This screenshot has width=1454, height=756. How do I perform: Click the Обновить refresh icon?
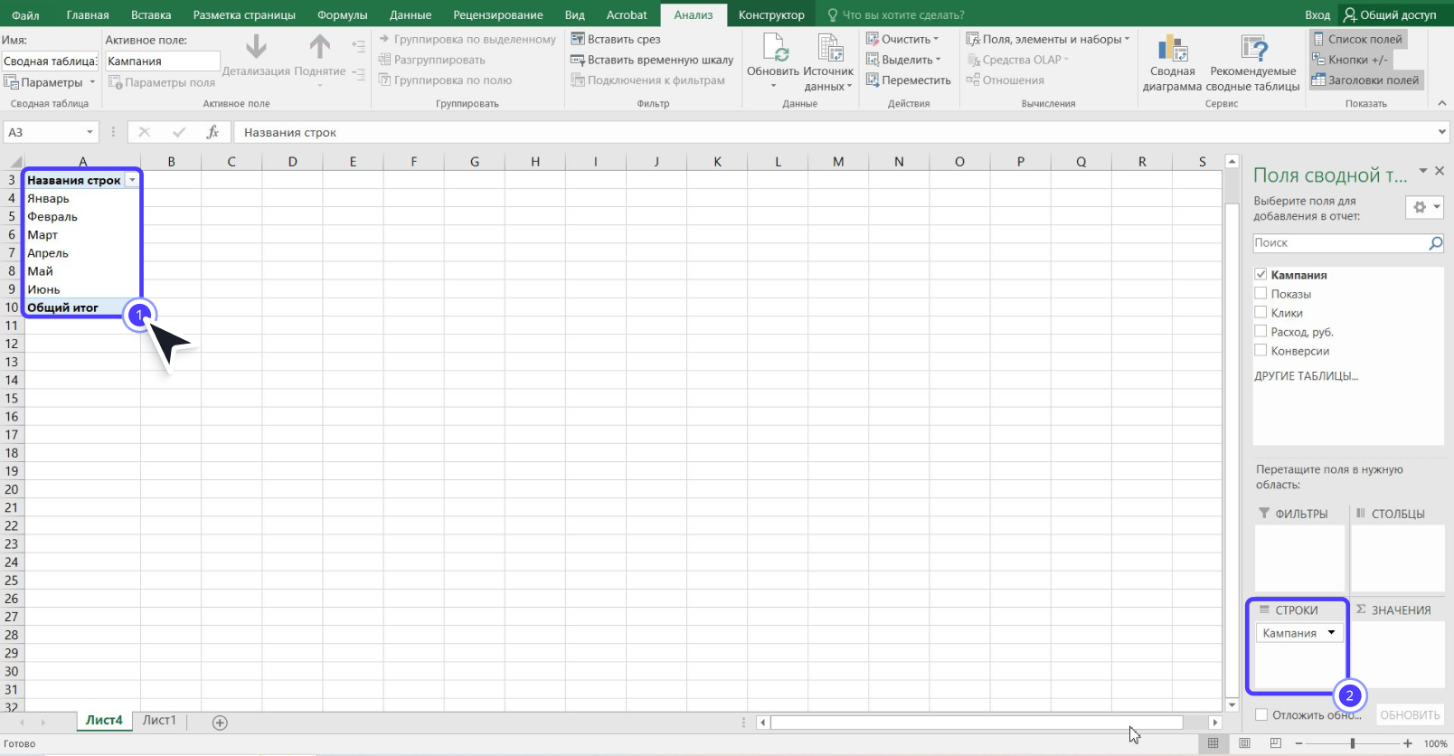775,47
